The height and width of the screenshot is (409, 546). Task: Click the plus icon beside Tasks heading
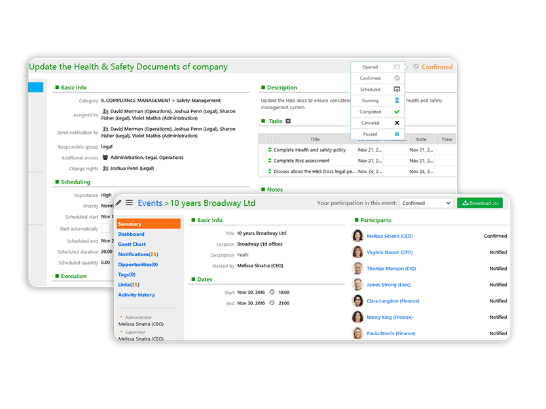tap(288, 121)
